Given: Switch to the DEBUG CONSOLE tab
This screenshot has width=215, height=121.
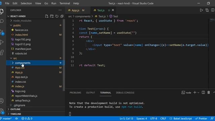Looking at the screenshot, I should pos(125,93).
